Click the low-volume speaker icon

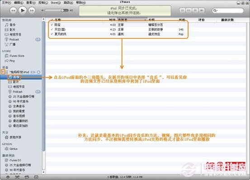[x=42, y=10]
